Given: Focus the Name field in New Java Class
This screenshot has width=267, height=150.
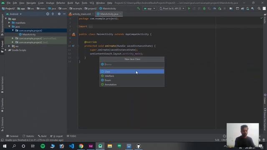Looking at the screenshot, I should click(132, 64).
